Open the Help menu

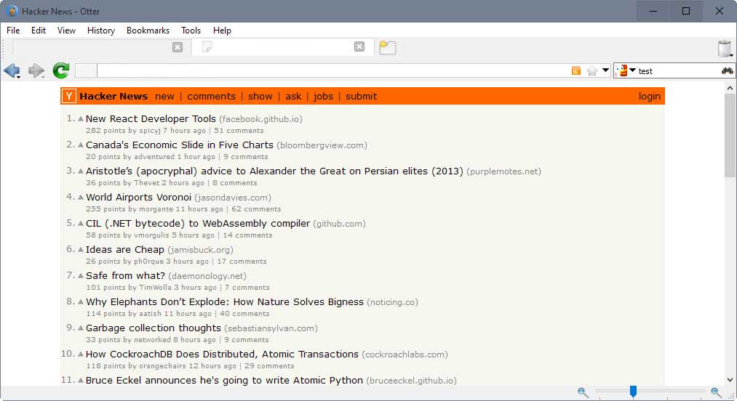pyautogui.click(x=222, y=30)
